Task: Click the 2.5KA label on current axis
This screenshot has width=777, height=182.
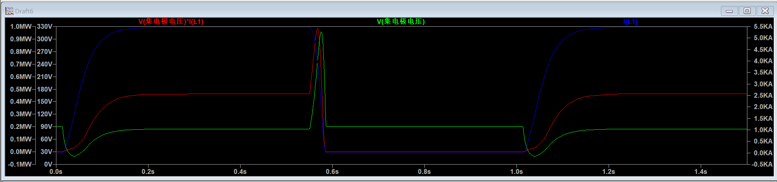Action: (x=763, y=95)
